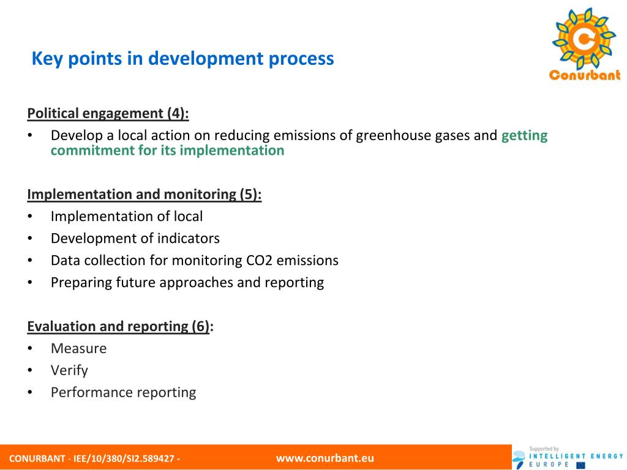Image resolution: width=627 pixels, height=470 pixels.
Task: Select the slide title 'Key points in development process'
Action: tap(182, 58)
